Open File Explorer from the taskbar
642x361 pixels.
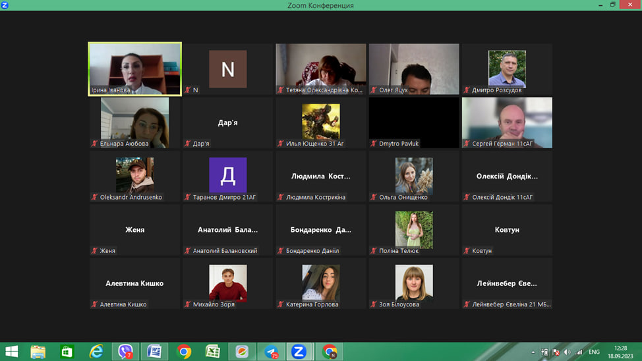pyautogui.click(x=38, y=352)
